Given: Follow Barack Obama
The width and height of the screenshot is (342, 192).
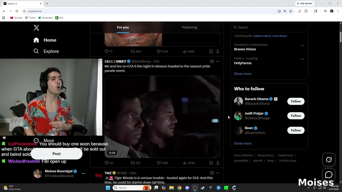Looking at the screenshot, I should (296, 101).
